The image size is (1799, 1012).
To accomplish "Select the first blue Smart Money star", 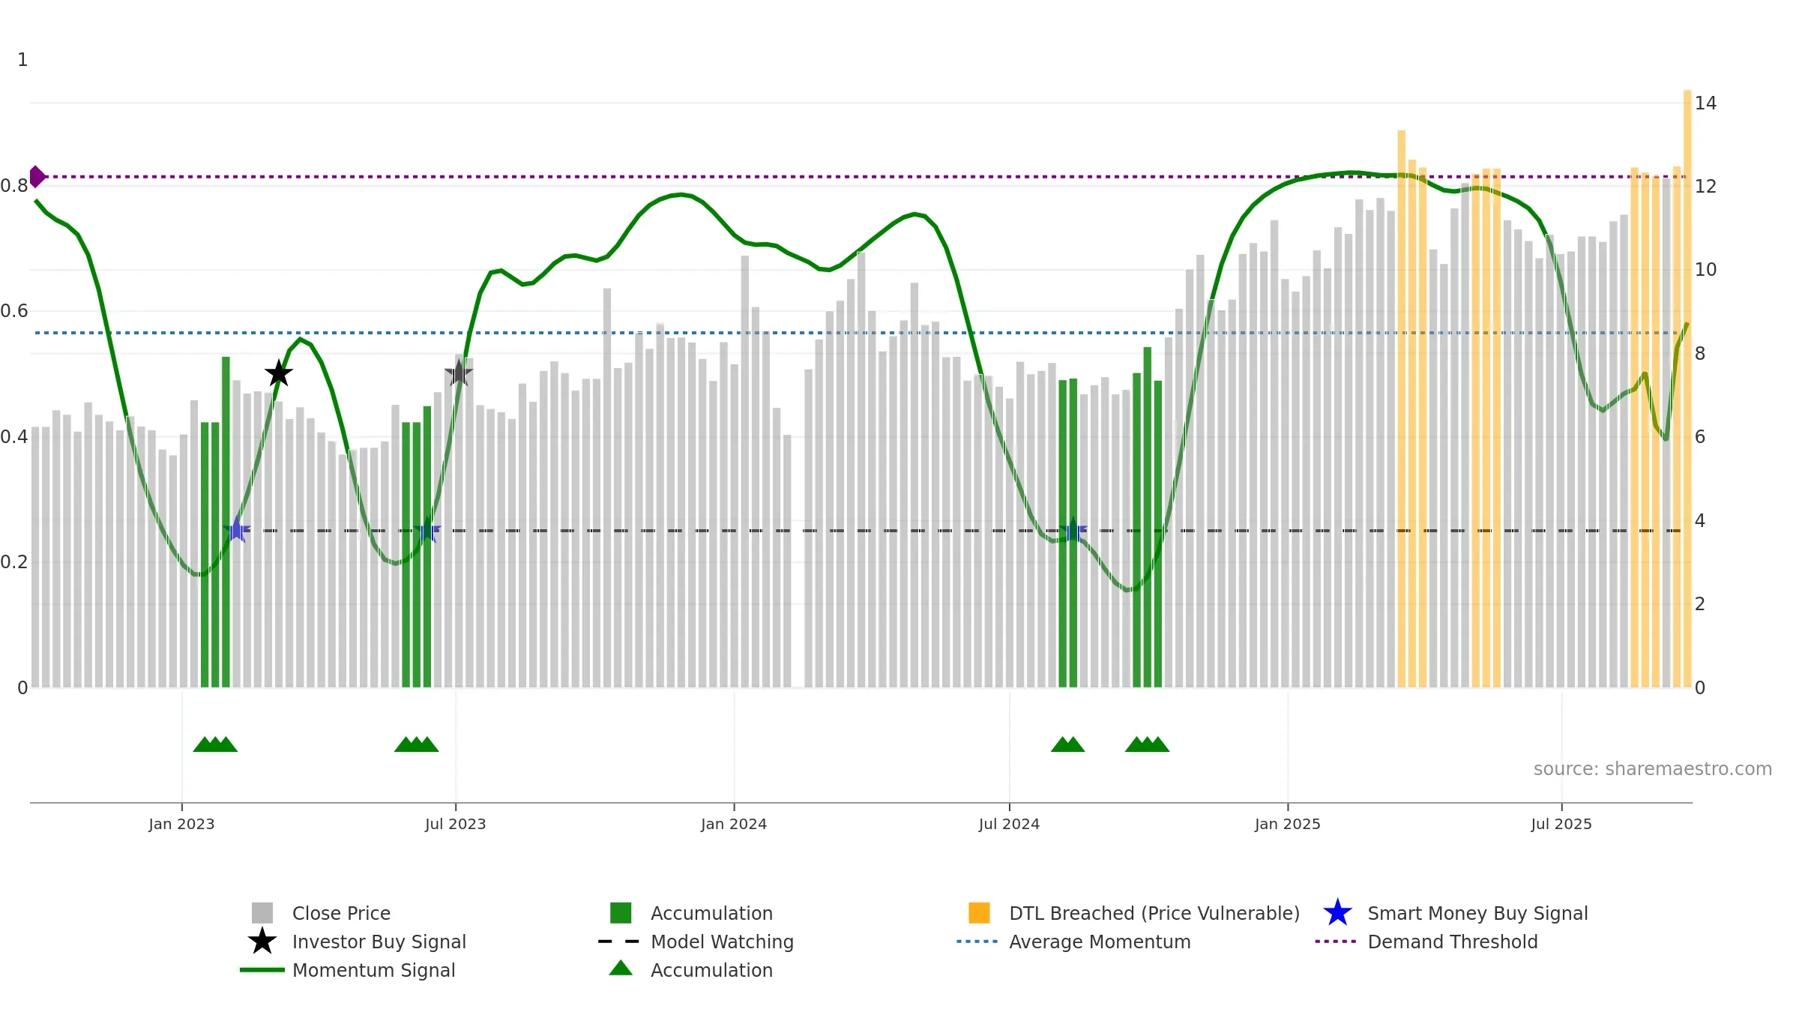I will 237,530.
